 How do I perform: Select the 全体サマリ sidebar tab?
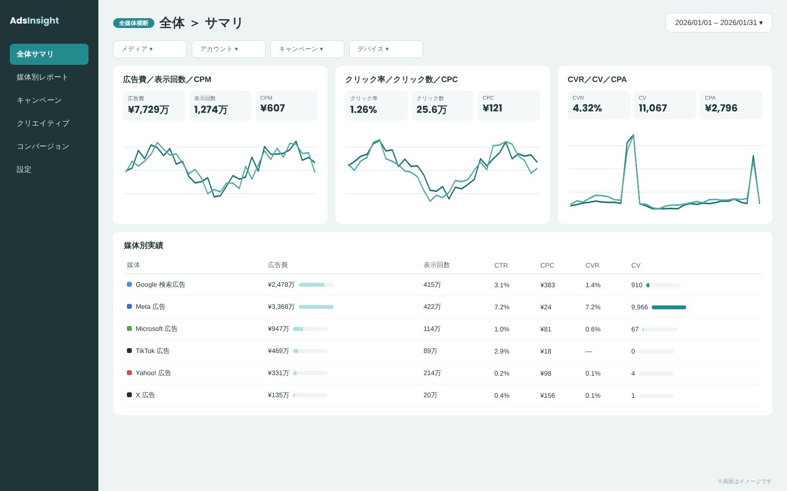[x=49, y=54]
